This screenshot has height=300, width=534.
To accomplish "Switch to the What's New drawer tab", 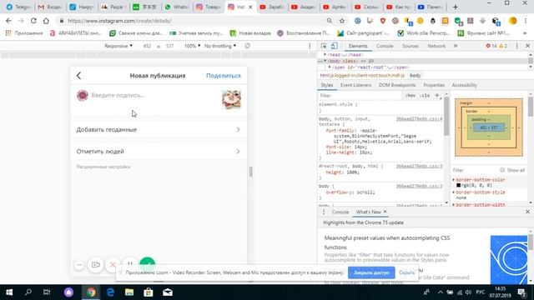I will (369, 212).
